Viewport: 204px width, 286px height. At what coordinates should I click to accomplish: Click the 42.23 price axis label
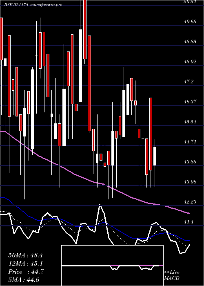[x=190, y=202]
